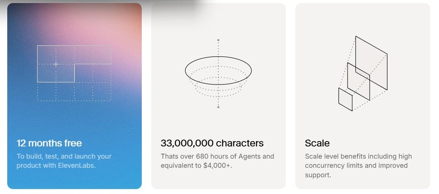Click the bottom dot of the dotted vertical axis
Viewport: 439px width, 194px height.
(x=218, y=107)
